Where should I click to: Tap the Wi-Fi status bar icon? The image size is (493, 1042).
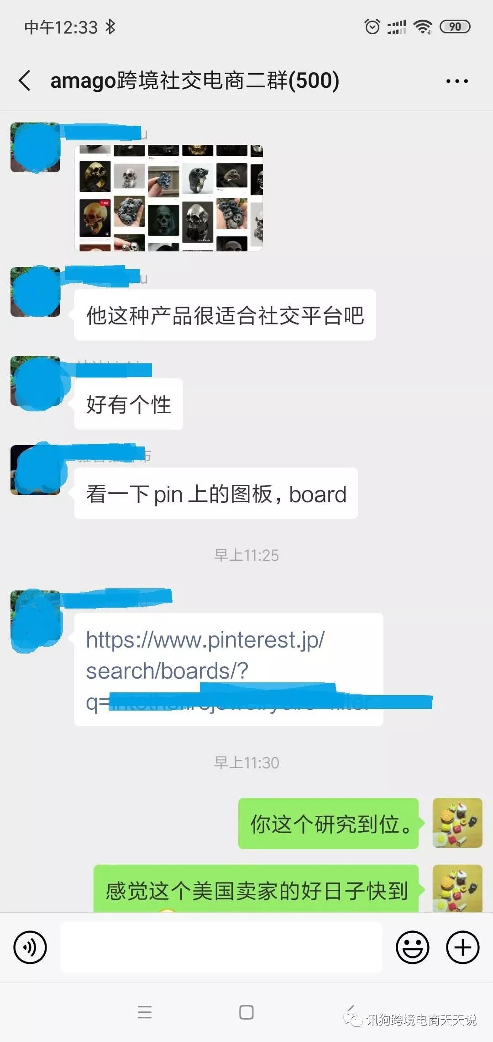423,27
